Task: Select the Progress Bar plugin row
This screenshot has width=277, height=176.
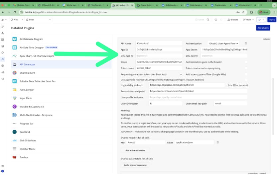Action: (x=61, y=124)
